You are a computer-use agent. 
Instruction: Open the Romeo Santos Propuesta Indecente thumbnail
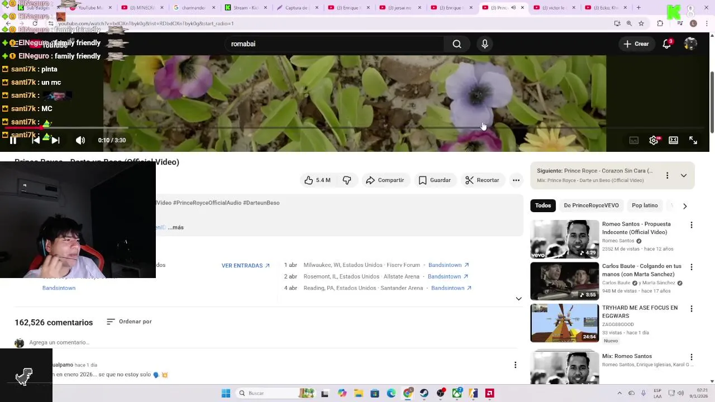coord(564,239)
